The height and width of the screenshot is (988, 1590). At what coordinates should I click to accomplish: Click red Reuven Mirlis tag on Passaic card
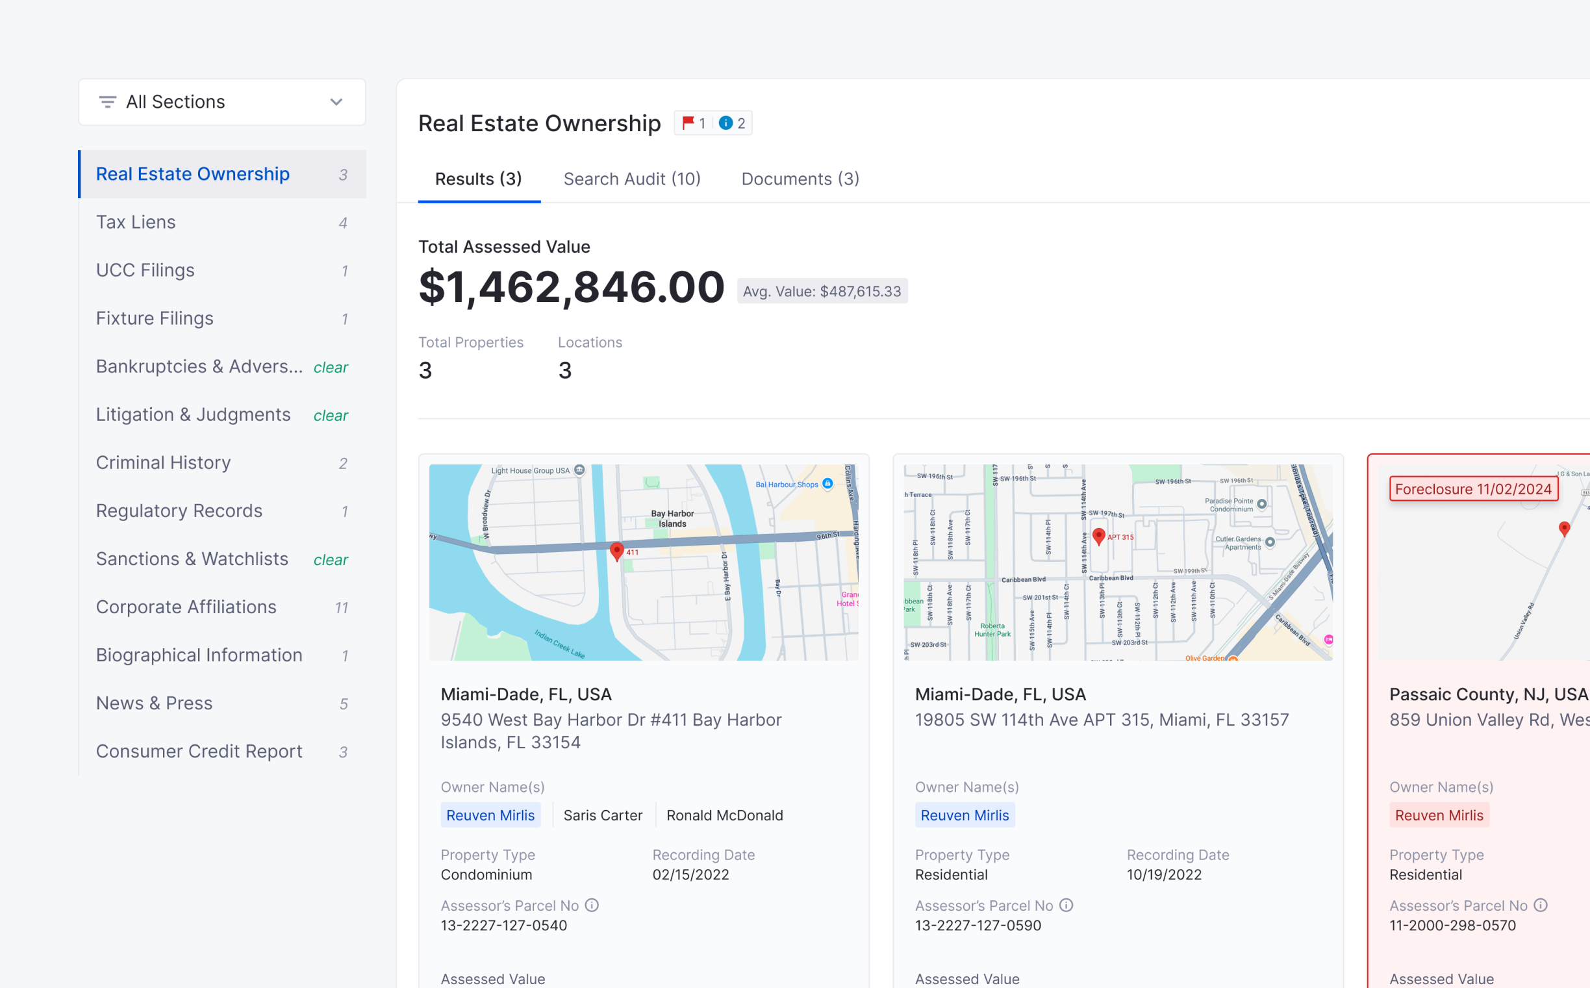pos(1439,815)
